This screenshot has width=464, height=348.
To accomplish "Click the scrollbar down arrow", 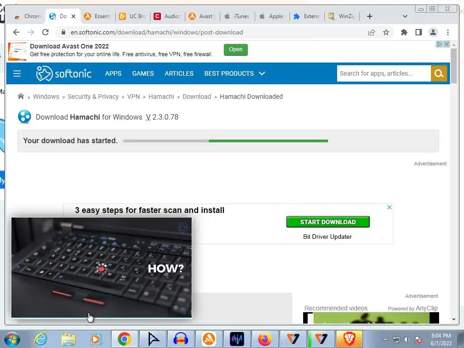I will tap(454, 319).
